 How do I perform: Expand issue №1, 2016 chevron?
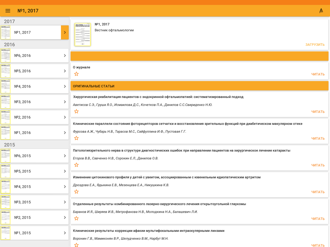click(x=65, y=132)
